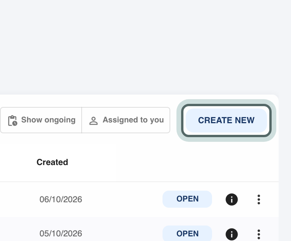
Task: Select the 05/10/2026 created date
Action: pos(61,234)
